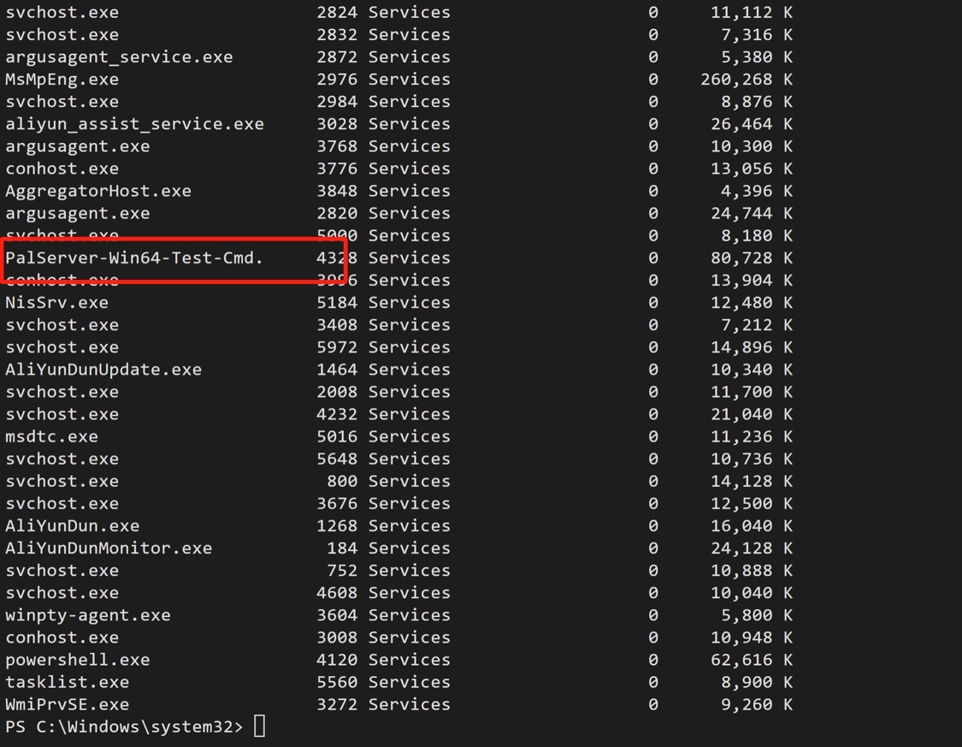The image size is (962, 747).
Task: Click memory value 5,800 K
Action: (x=757, y=615)
